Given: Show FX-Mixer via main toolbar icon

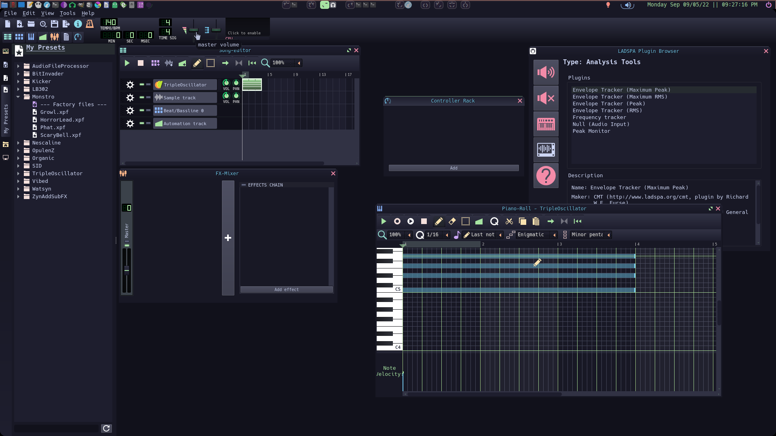Looking at the screenshot, I should pyautogui.click(x=55, y=37).
